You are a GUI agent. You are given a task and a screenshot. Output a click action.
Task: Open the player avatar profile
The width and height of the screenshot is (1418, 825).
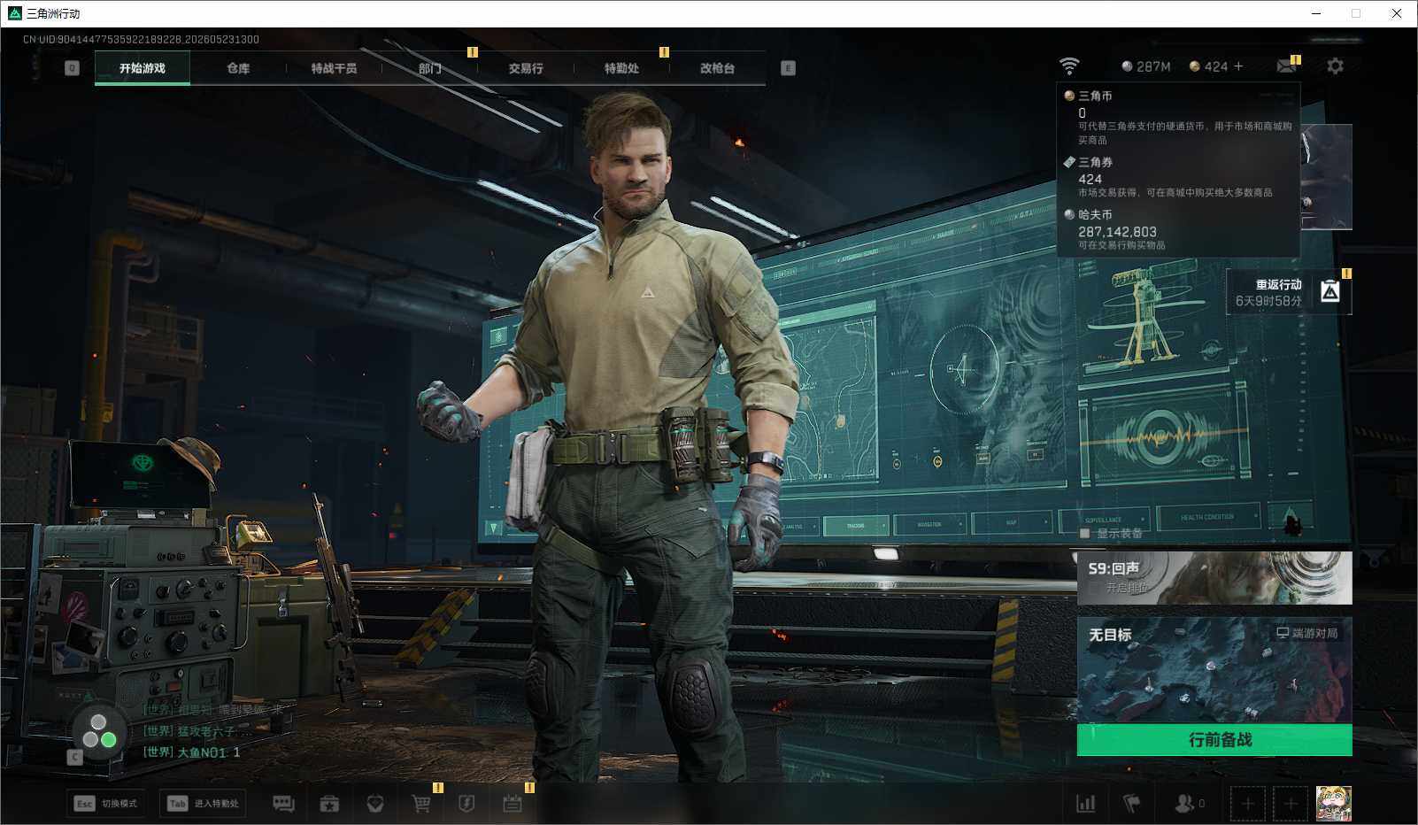point(1333,804)
